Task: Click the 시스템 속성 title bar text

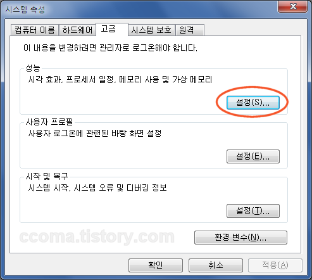Action: click(25, 10)
